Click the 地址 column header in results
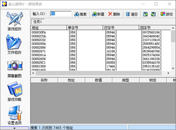 [49, 28]
